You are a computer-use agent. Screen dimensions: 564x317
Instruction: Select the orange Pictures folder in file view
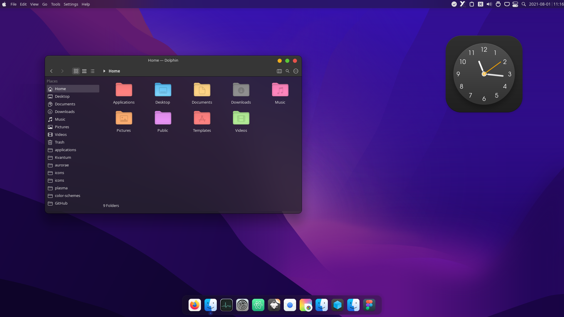pyautogui.click(x=124, y=122)
